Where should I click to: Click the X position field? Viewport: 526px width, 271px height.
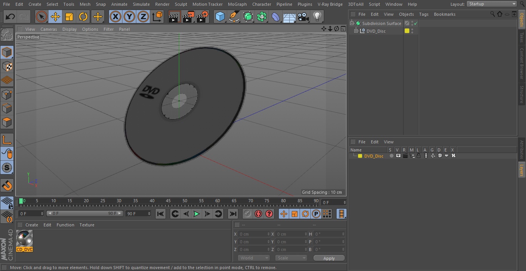coord(254,234)
